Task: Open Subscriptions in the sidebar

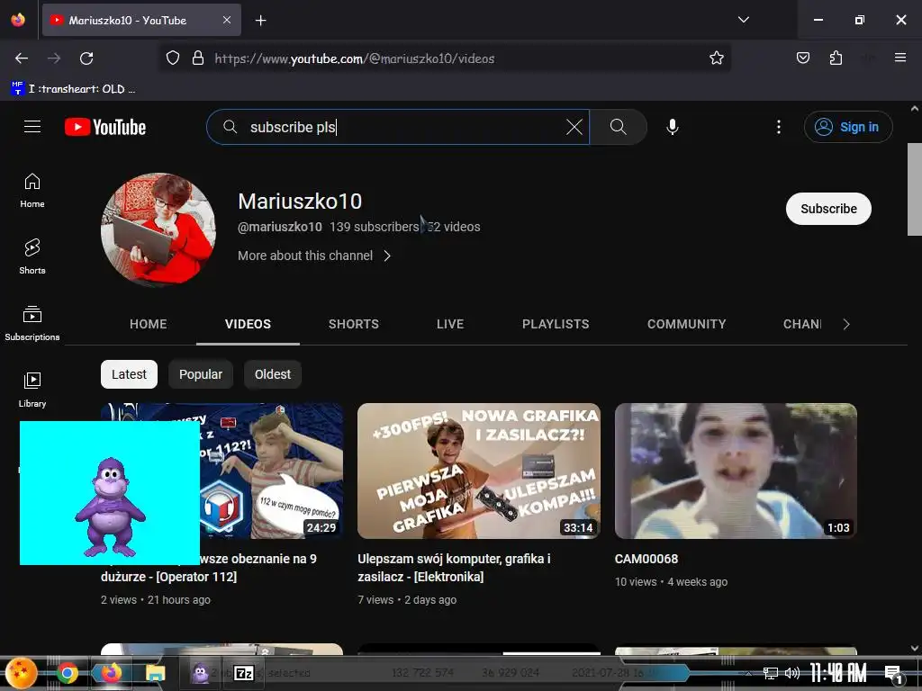Action: [32, 324]
